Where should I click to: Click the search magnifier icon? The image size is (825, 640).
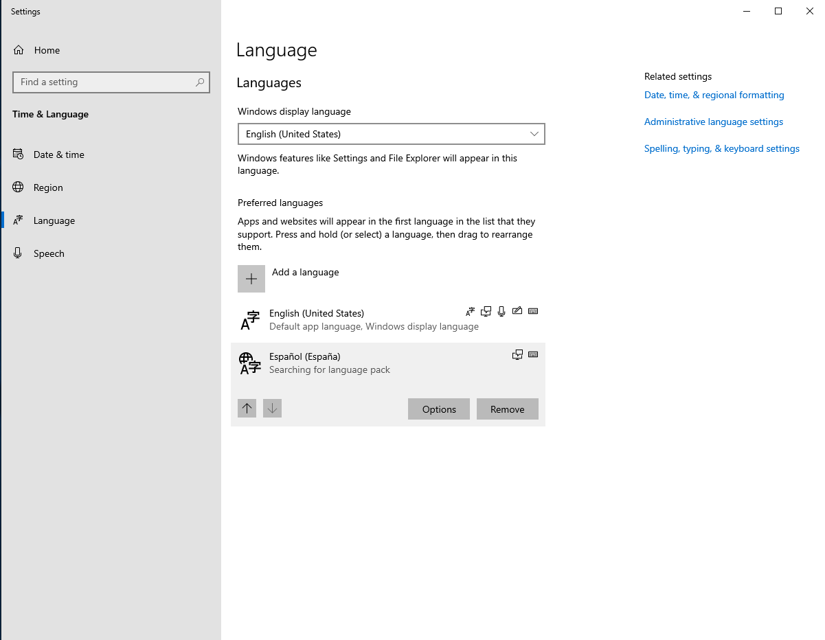pos(200,82)
